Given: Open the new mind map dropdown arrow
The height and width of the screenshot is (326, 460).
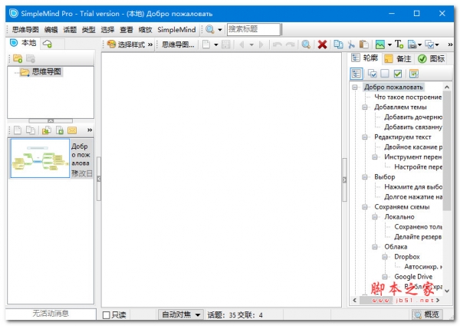Looking at the screenshot, I should tap(216, 45).
